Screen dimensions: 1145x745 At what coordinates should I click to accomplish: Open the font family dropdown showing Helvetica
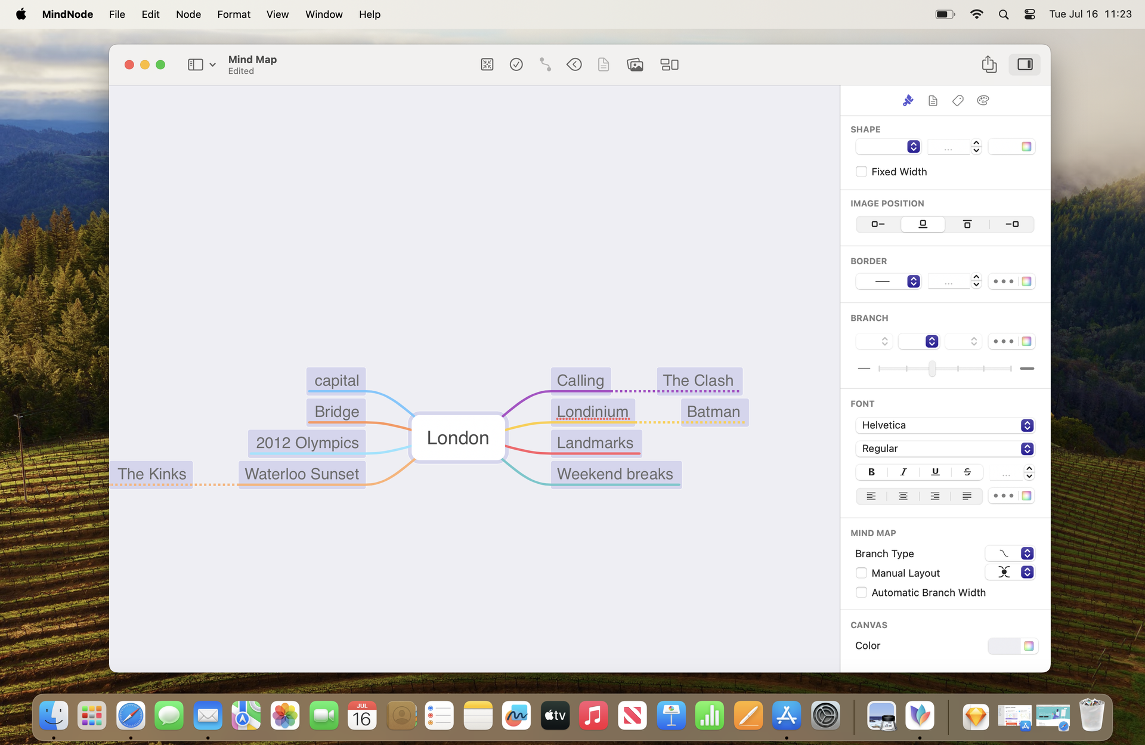pyautogui.click(x=945, y=425)
